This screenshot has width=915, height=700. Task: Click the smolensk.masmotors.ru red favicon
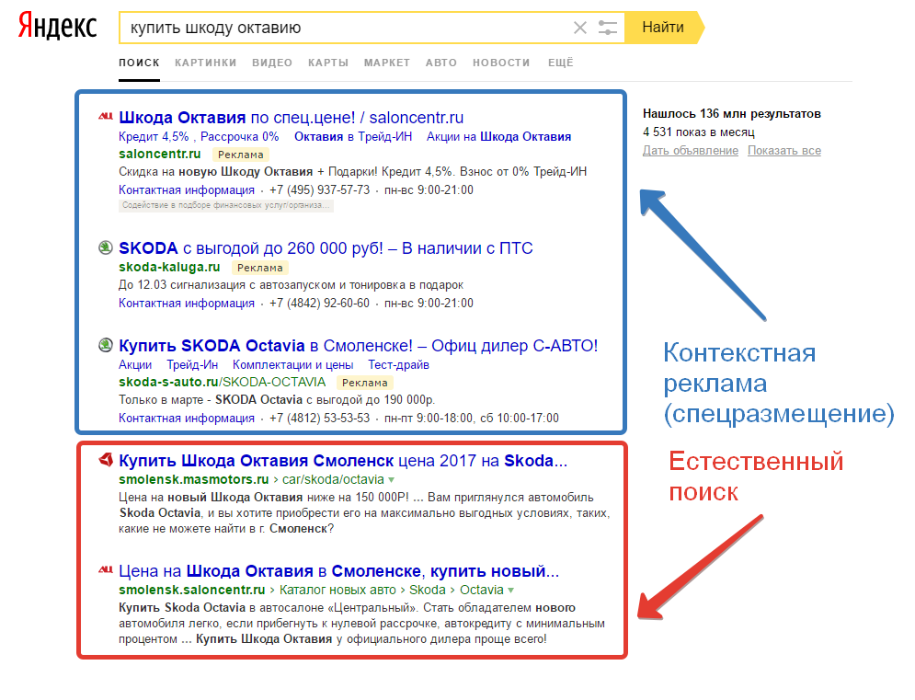tap(106, 460)
